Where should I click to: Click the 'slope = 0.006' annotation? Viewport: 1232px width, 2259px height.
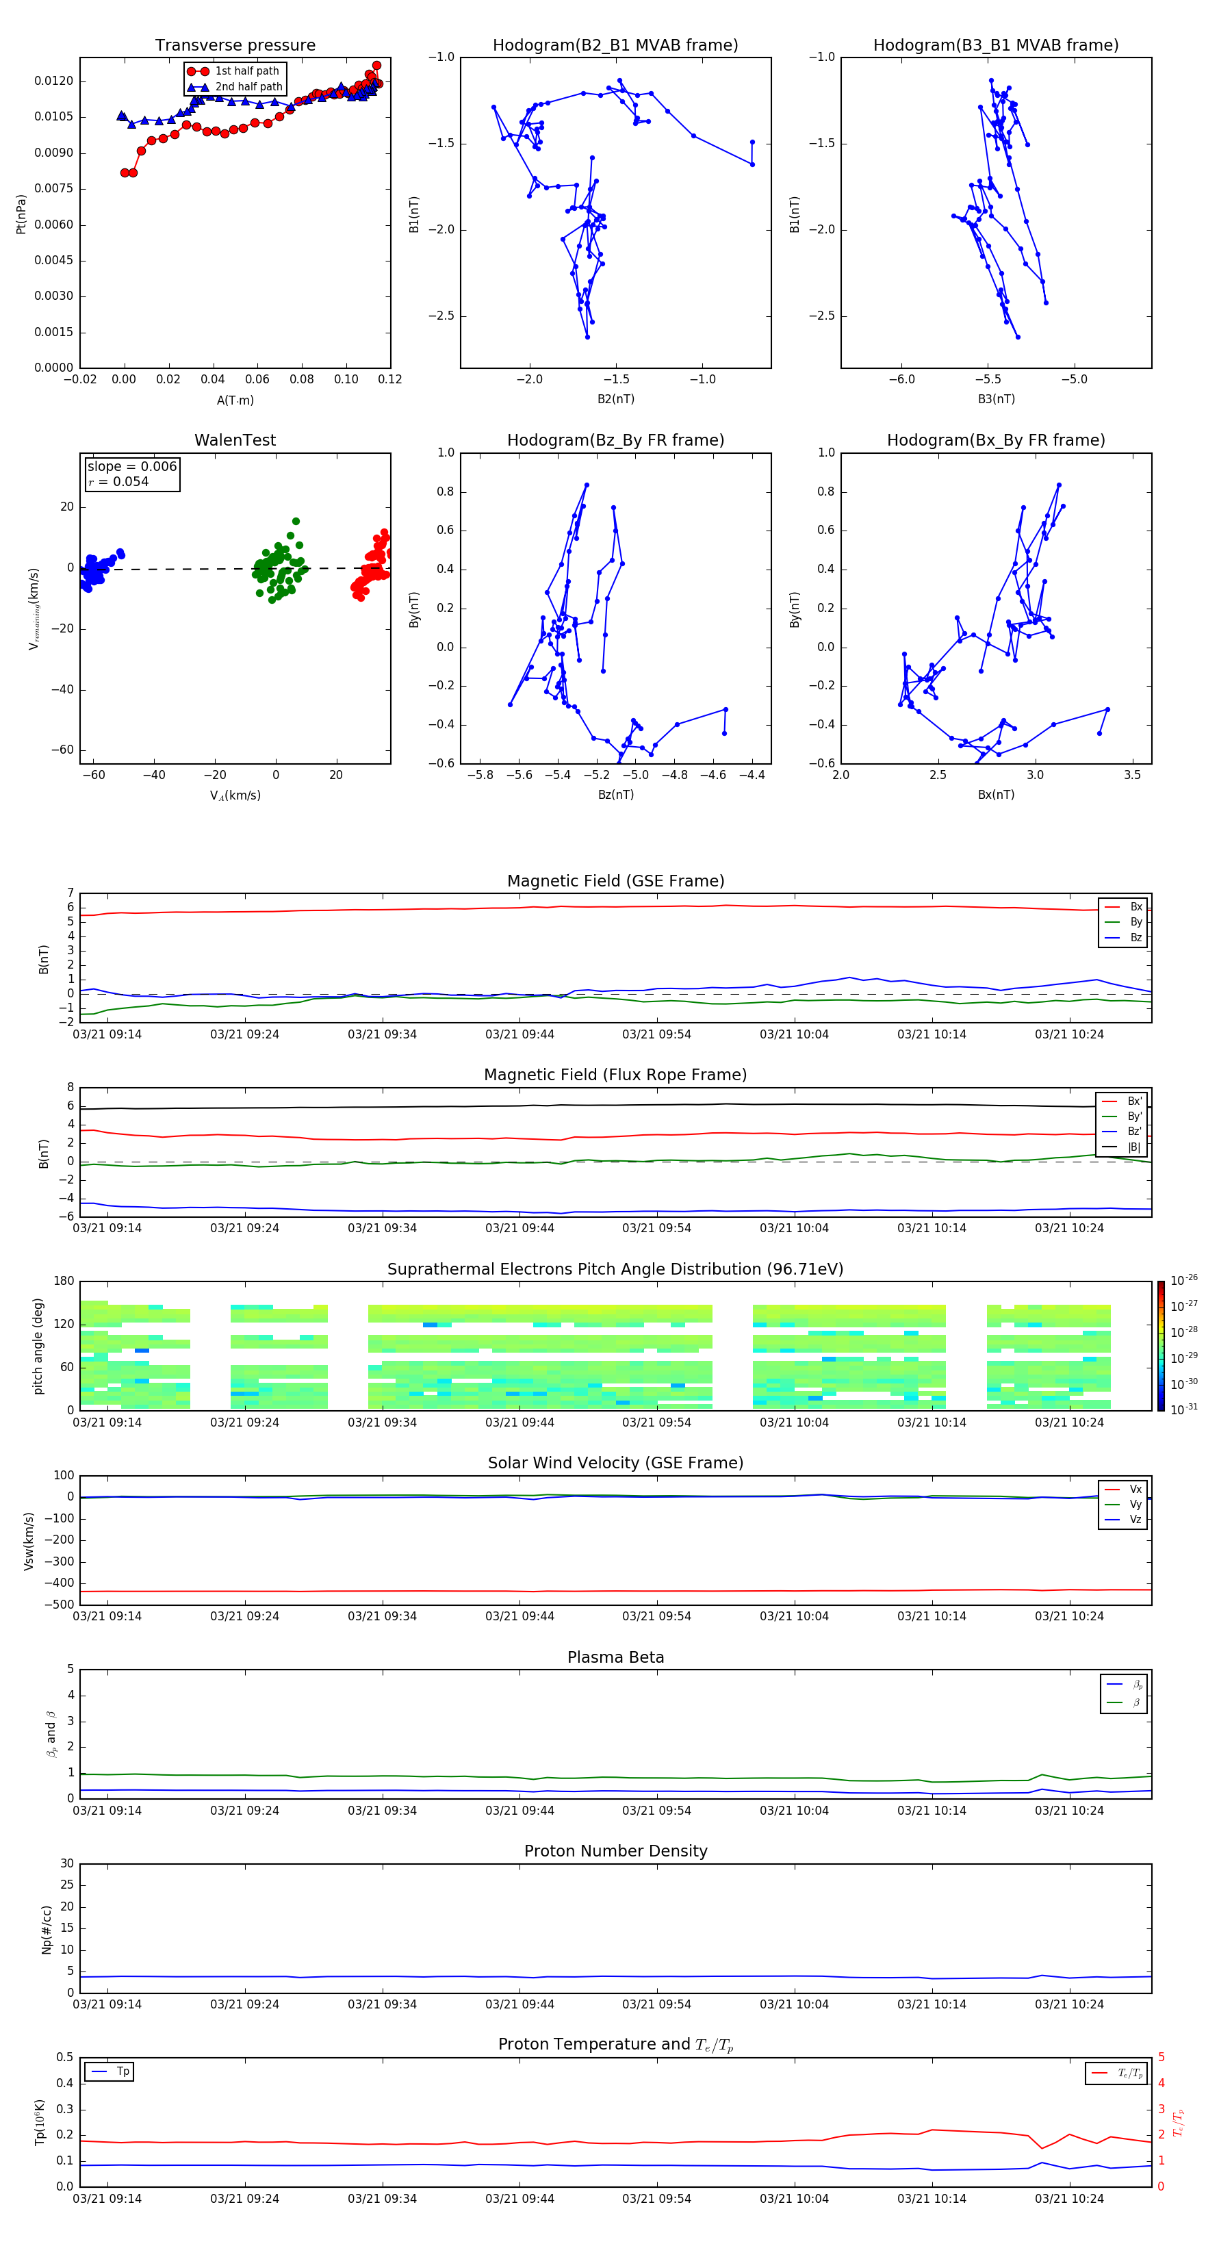coord(131,467)
